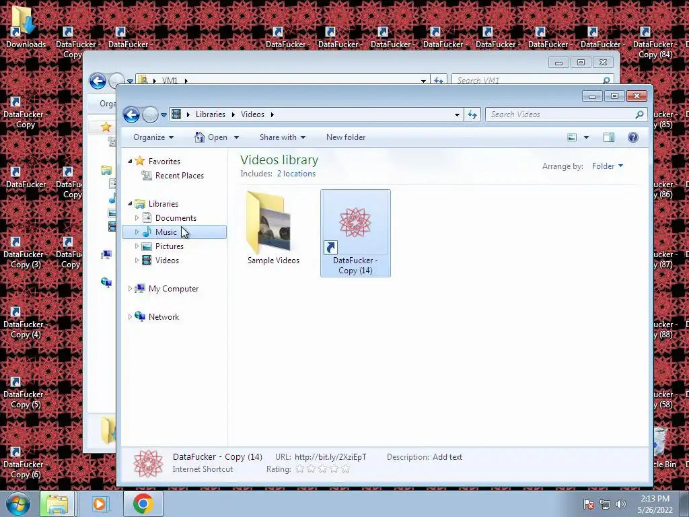Click the Add text description field

coord(447,457)
